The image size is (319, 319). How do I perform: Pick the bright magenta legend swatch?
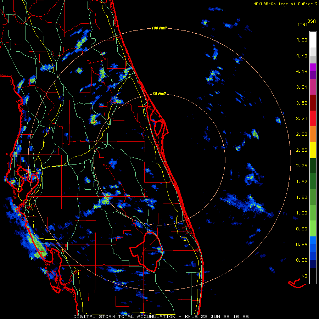click(x=313, y=67)
